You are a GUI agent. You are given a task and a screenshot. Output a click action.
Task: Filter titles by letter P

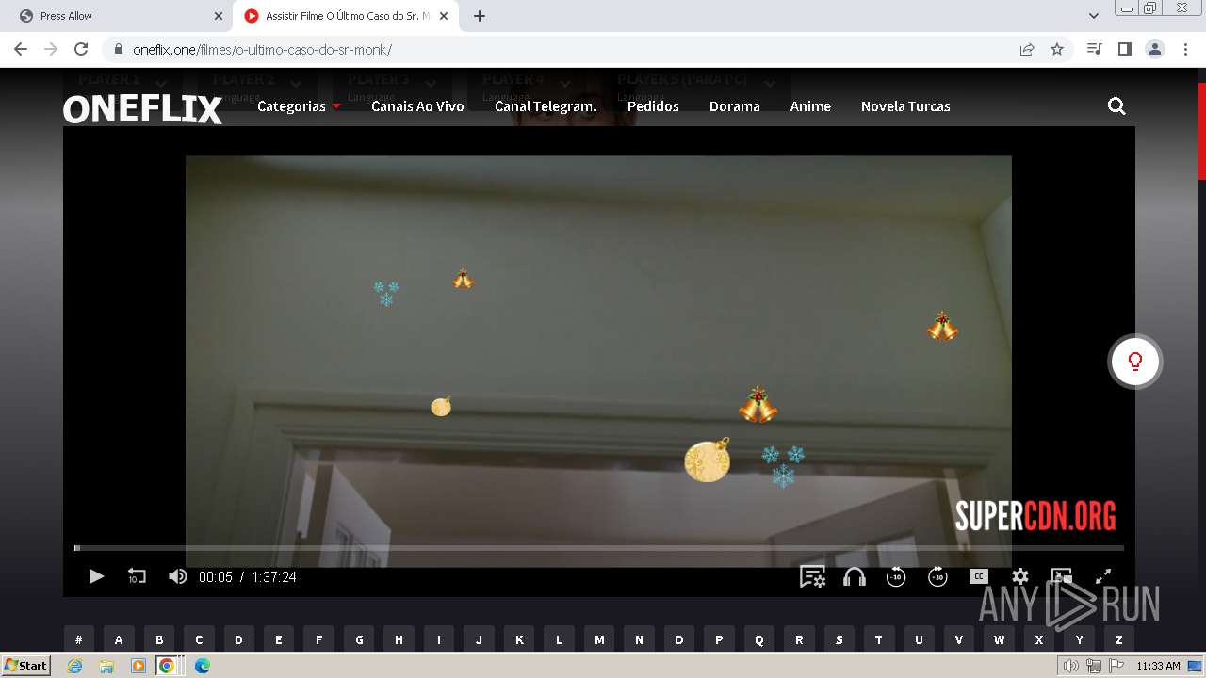(x=719, y=639)
